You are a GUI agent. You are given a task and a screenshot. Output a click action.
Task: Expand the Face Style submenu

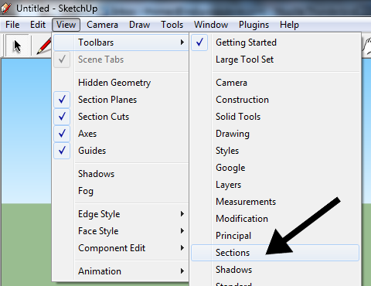point(121,231)
